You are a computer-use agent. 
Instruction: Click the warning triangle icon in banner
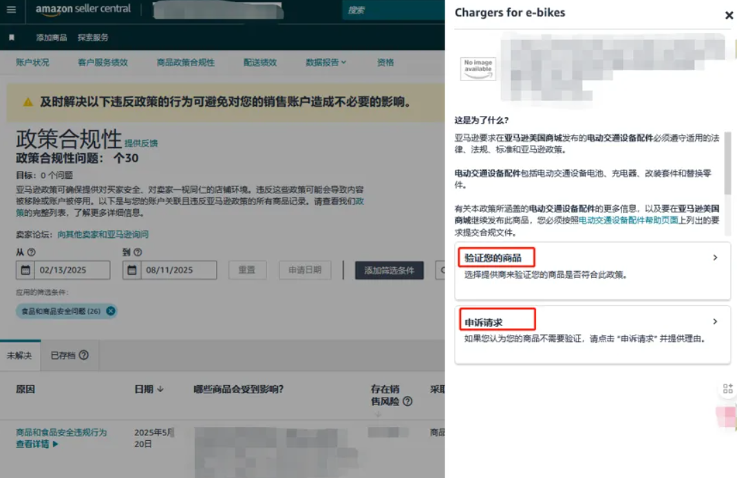click(x=28, y=102)
